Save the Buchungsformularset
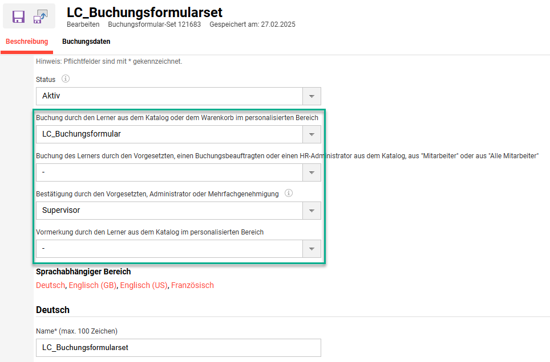Screen dimensions: 550x362 (x=18, y=17)
